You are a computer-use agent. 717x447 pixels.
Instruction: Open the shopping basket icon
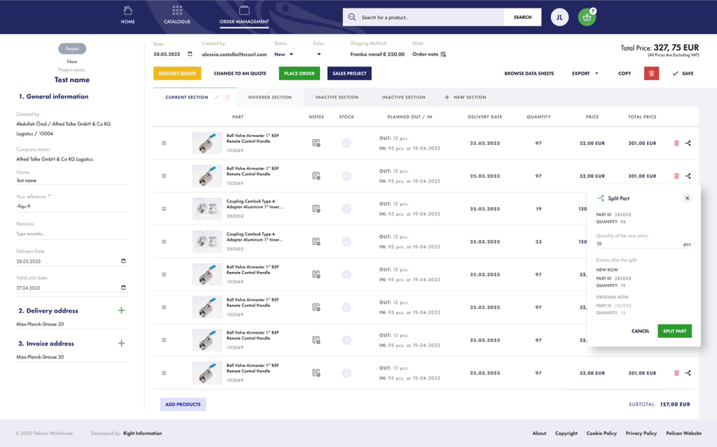587,18
